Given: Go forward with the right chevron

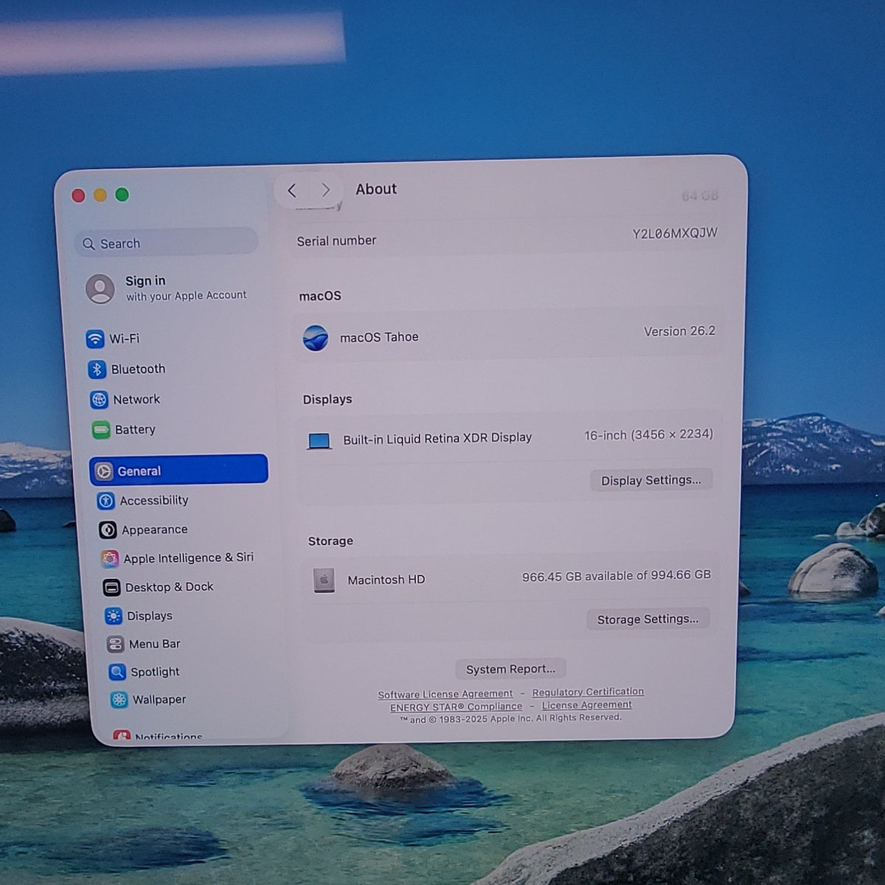Looking at the screenshot, I should (325, 190).
